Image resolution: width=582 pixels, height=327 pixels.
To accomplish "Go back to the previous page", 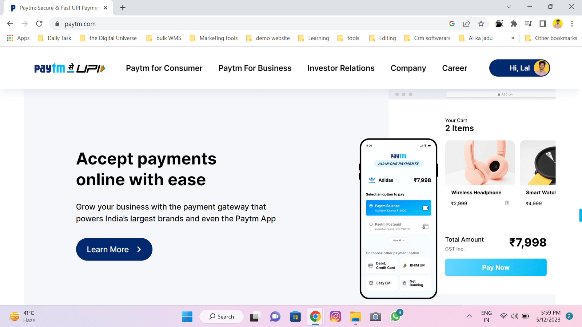I will (x=10, y=24).
